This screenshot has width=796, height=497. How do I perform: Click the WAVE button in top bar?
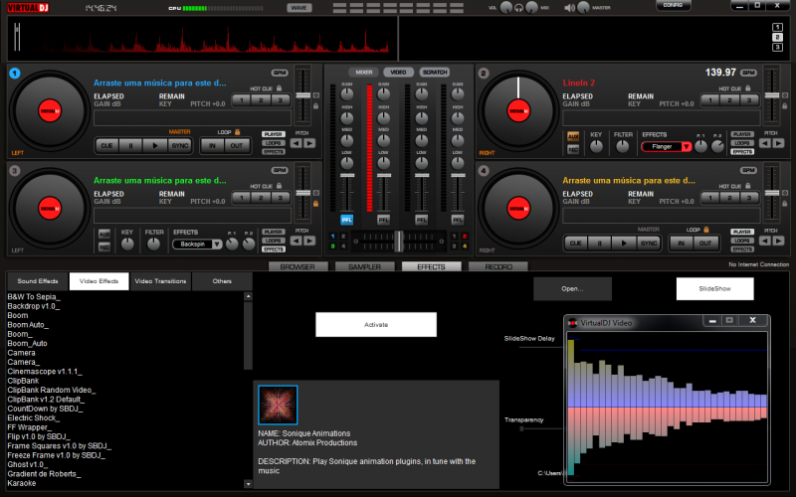tap(299, 8)
